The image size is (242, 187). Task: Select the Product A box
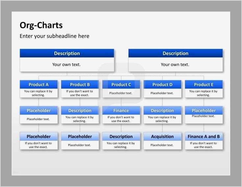coord(38,89)
